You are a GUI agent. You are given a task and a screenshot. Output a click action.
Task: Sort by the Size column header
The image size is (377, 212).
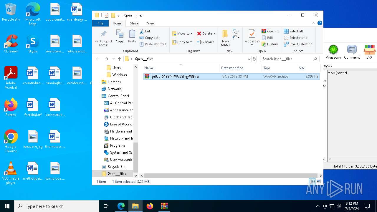[x=308, y=68]
